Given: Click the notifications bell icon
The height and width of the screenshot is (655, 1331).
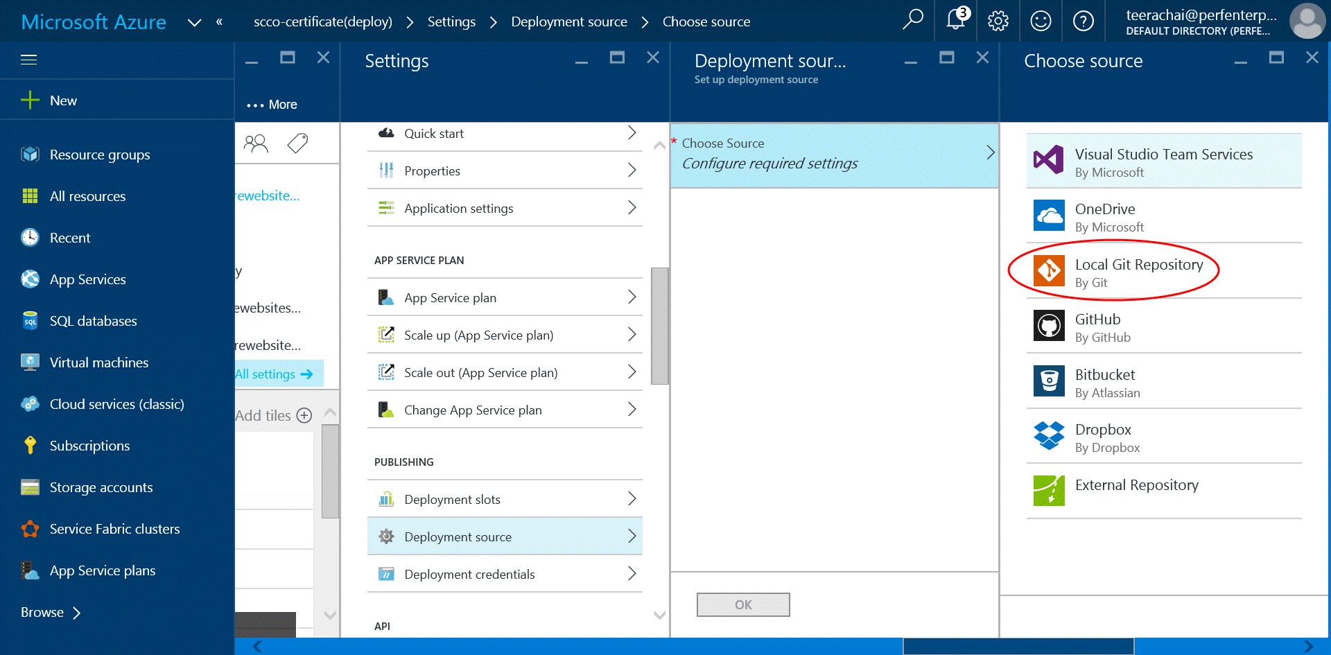Looking at the screenshot, I should tap(956, 20).
